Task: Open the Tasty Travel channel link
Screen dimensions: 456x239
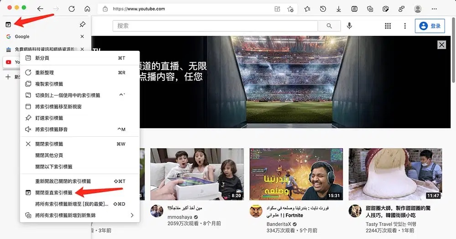Action: [391, 224]
